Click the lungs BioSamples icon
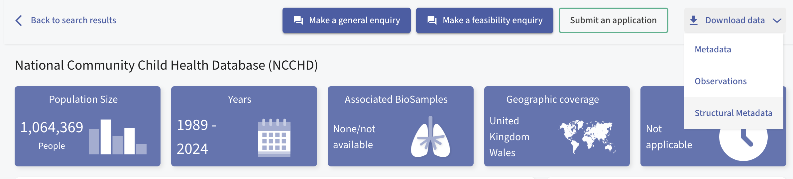The width and height of the screenshot is (793, 179). click(430, 137)
